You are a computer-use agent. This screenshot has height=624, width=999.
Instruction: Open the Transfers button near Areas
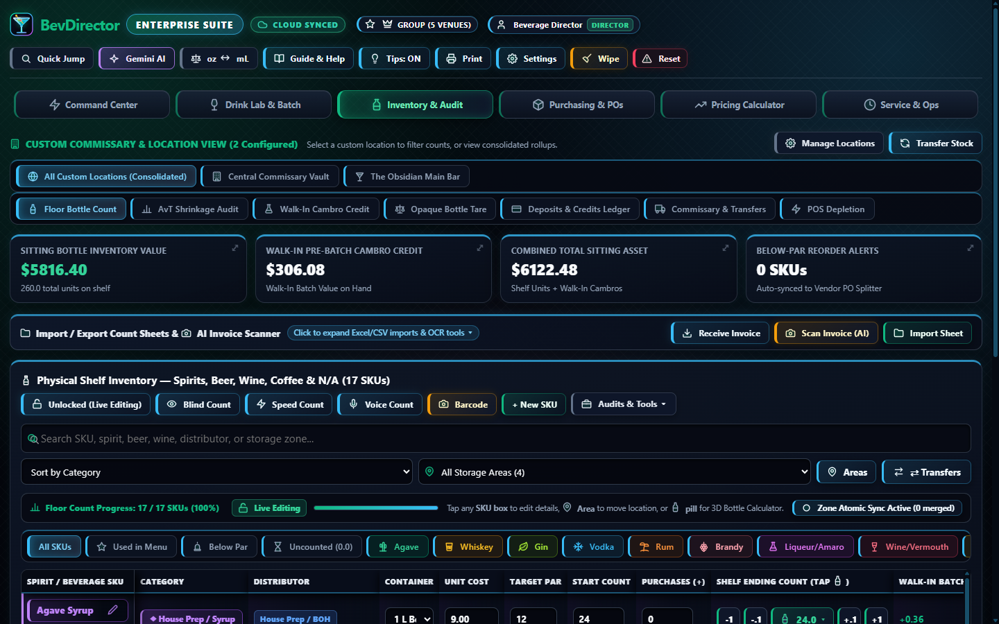pos(926,472)
